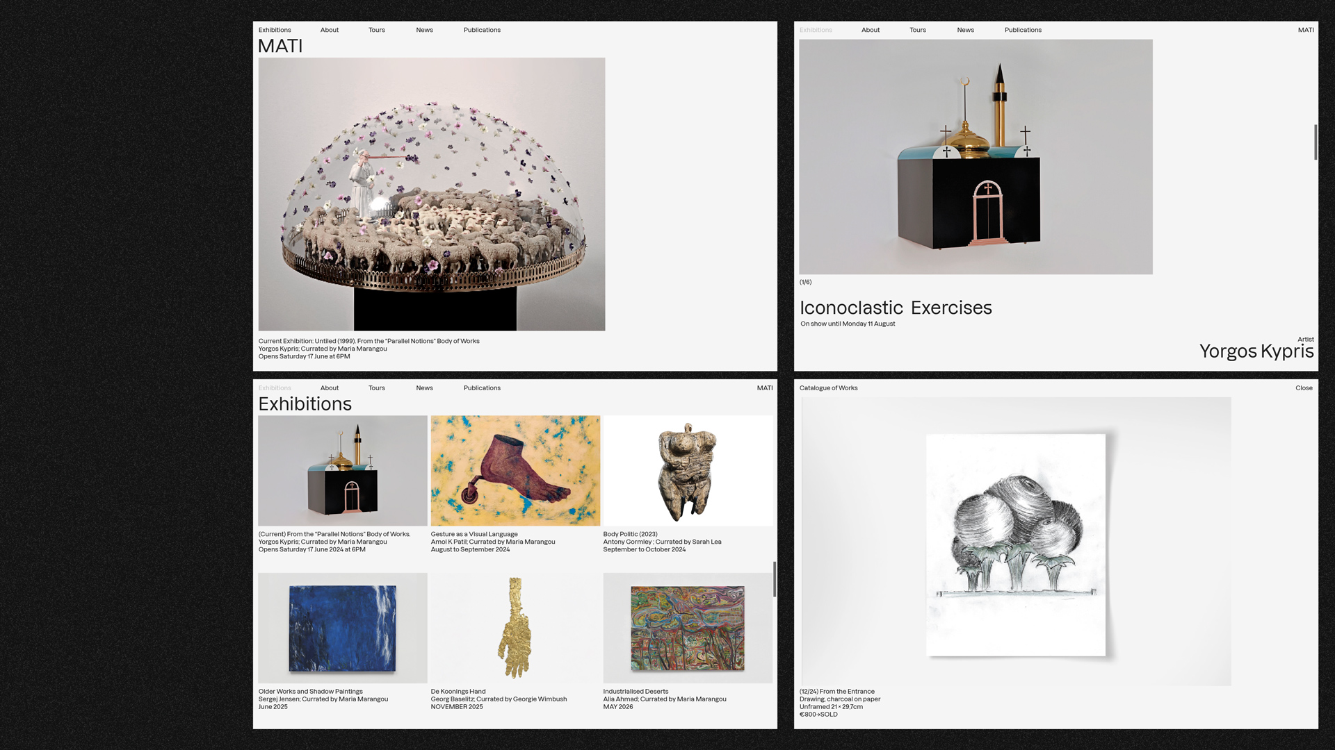Viewport: 1335px width, 750px height.
Task: Close the Catalogue of Works view
Action: click(x=1304, y=388)
